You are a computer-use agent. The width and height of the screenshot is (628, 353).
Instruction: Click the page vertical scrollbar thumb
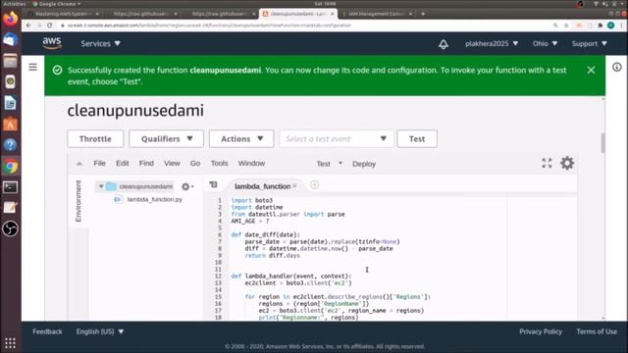[x=602, y=143]
